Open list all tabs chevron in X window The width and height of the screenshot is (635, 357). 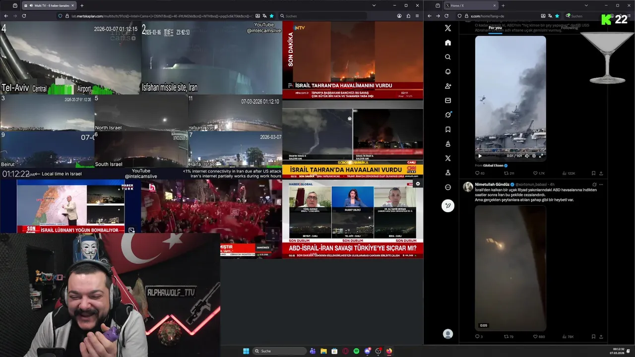click(585, 5)
